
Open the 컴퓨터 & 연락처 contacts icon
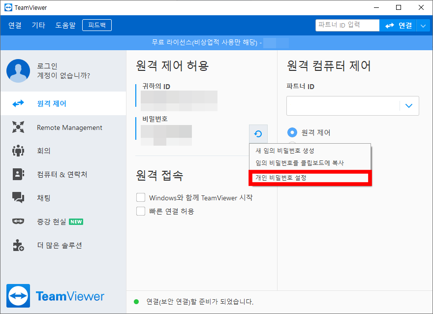pyautogui.click(x=18, y=174)
